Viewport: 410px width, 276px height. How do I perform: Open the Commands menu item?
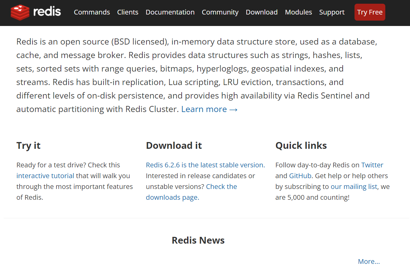[x=92, y=12]
